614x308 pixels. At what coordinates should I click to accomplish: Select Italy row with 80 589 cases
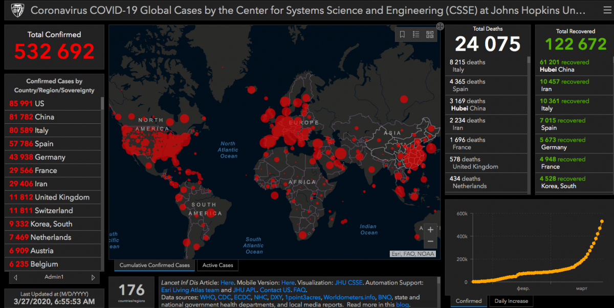coord(53,130)
